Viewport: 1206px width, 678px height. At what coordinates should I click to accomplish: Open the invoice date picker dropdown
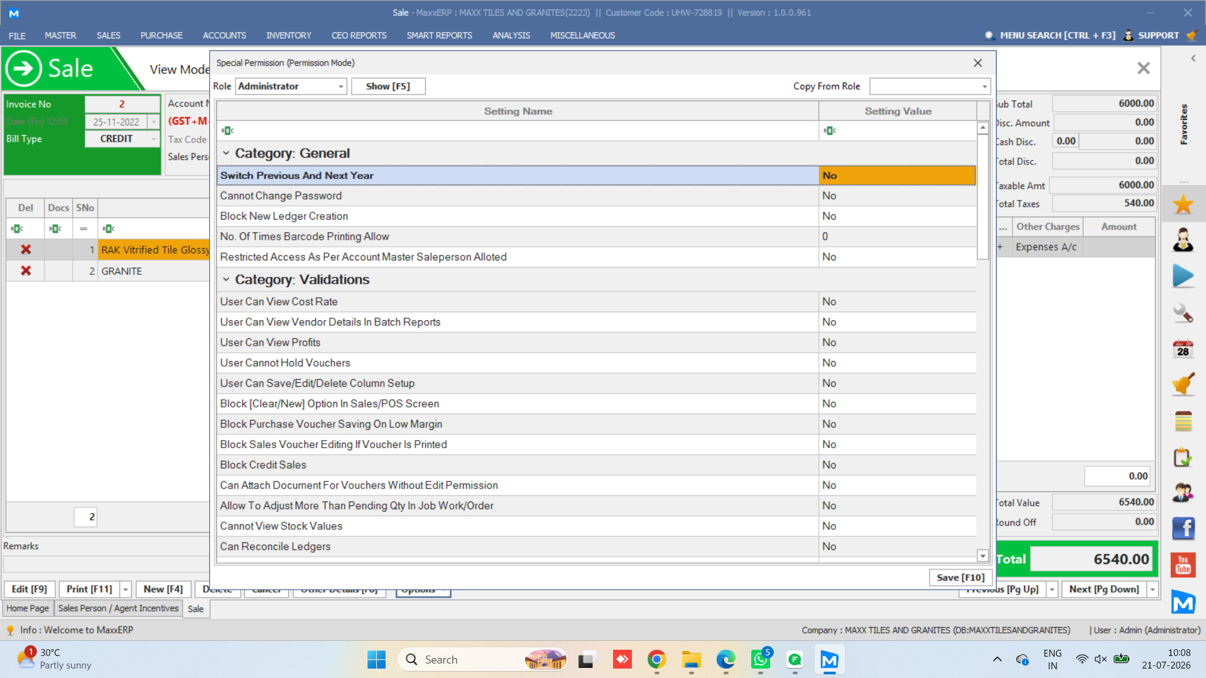(154, 122)
